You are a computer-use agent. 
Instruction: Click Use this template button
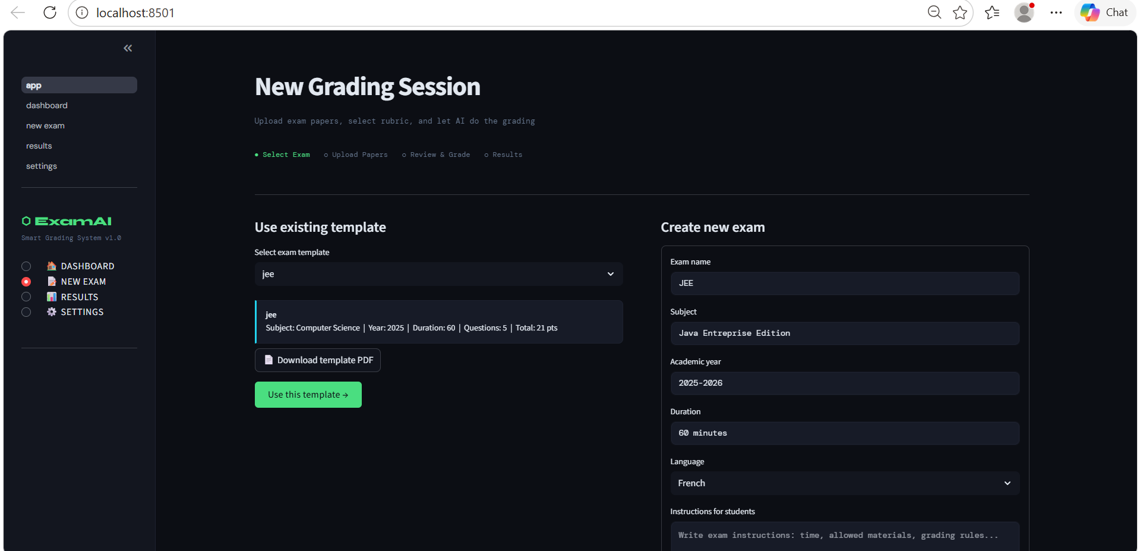click(308, 395)
